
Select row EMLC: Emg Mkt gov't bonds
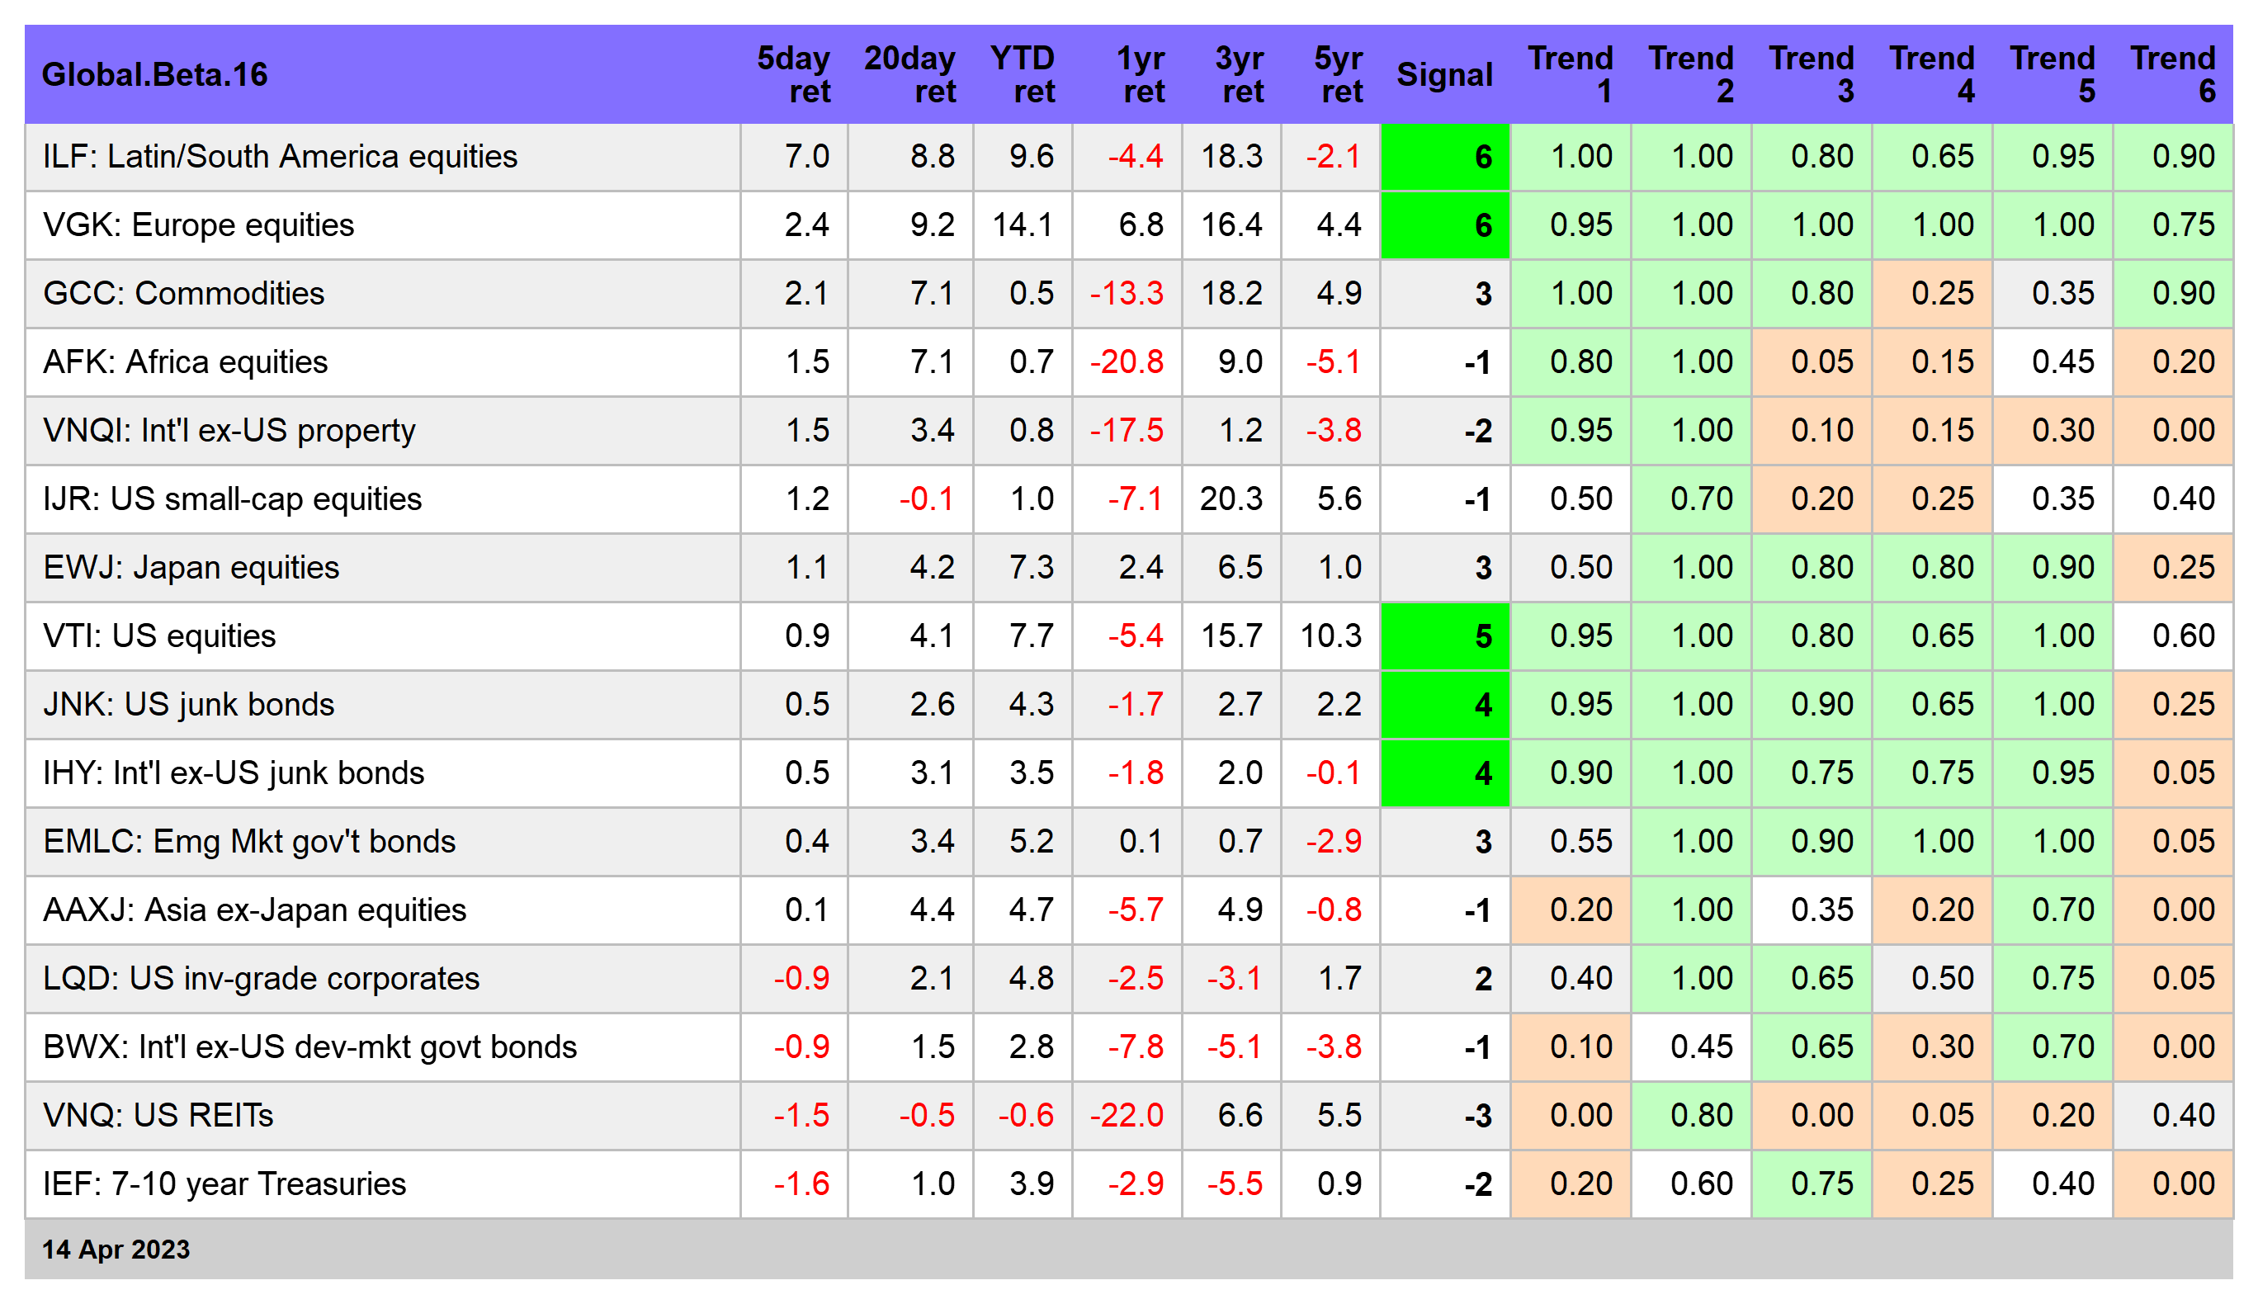coord(1129,842)
